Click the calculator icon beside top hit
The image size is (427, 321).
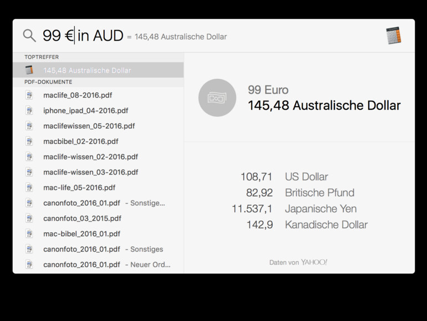pyautogui.click(x=29, y=70)
